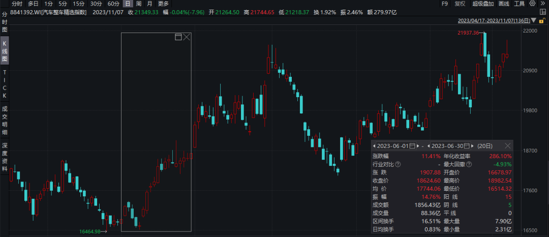The height and width of the screenshot is (237, 549).
Task: Select the 30分 period
Action: 96,4
